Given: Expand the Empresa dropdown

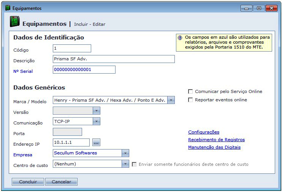Looking at the screenshot, I should [x=125, y=153].
